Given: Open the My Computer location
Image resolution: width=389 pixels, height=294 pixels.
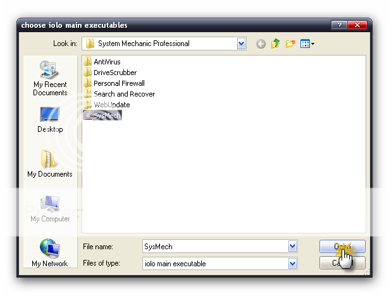Looking at the screenshot, I should click(50, 209).
